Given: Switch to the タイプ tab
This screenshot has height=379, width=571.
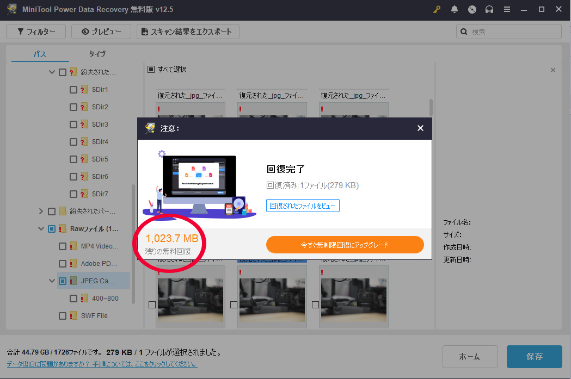Looking at the screenshot, I should (x=97, y=54).
